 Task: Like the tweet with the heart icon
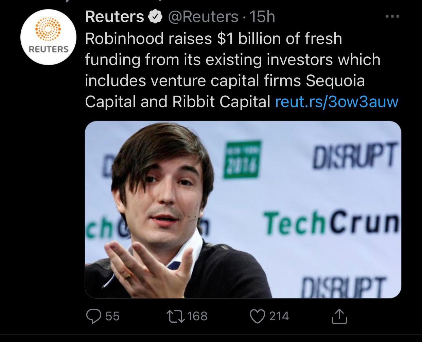tap(258, 316)
